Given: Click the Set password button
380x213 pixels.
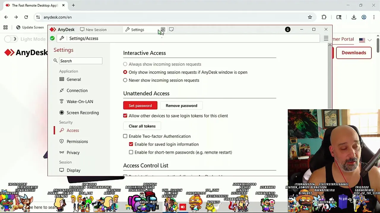Looking at the screenshot, I should pos(140,106).
